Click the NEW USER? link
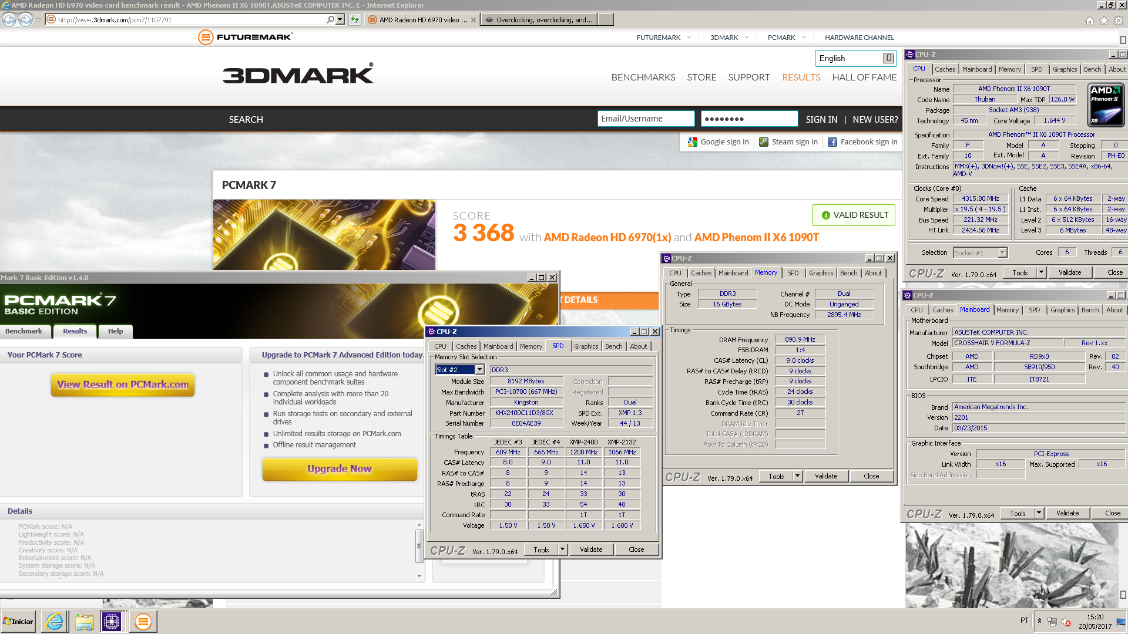1128x634 pixels. (875, 119)
